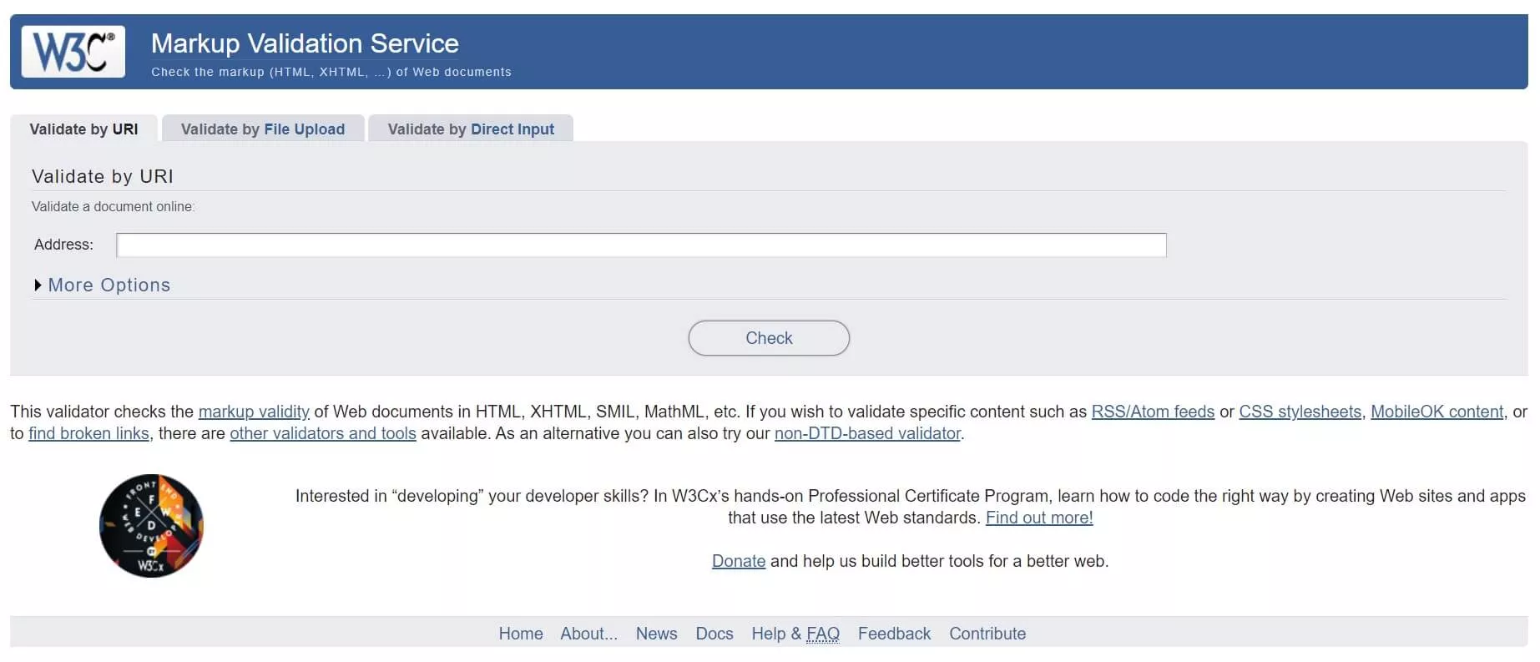Open Contribute in footer menu
The width and height of the screenshot is (1540, 662).
coord(987,634)
